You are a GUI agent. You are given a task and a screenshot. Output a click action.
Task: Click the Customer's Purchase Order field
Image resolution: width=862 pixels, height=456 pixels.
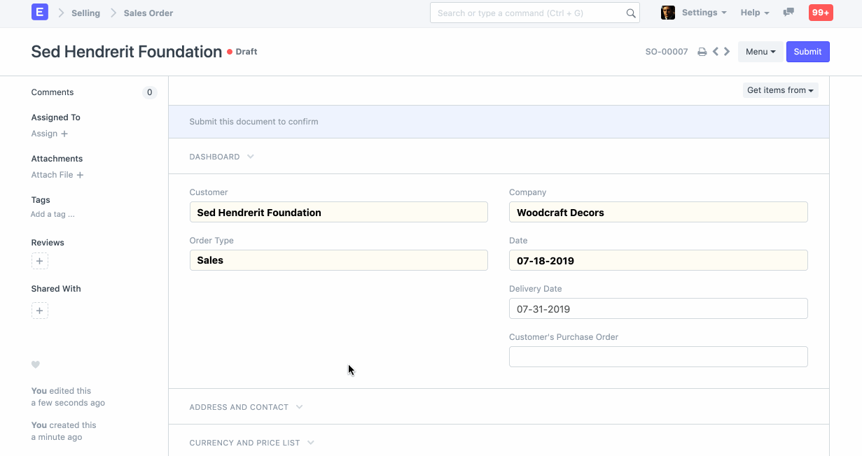(658, 357)
